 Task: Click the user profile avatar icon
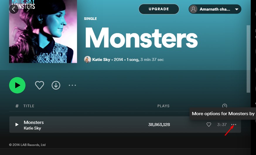click(193, 9)
